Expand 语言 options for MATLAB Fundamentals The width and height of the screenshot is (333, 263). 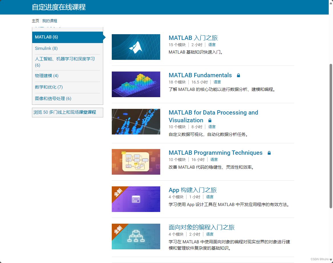217,82
